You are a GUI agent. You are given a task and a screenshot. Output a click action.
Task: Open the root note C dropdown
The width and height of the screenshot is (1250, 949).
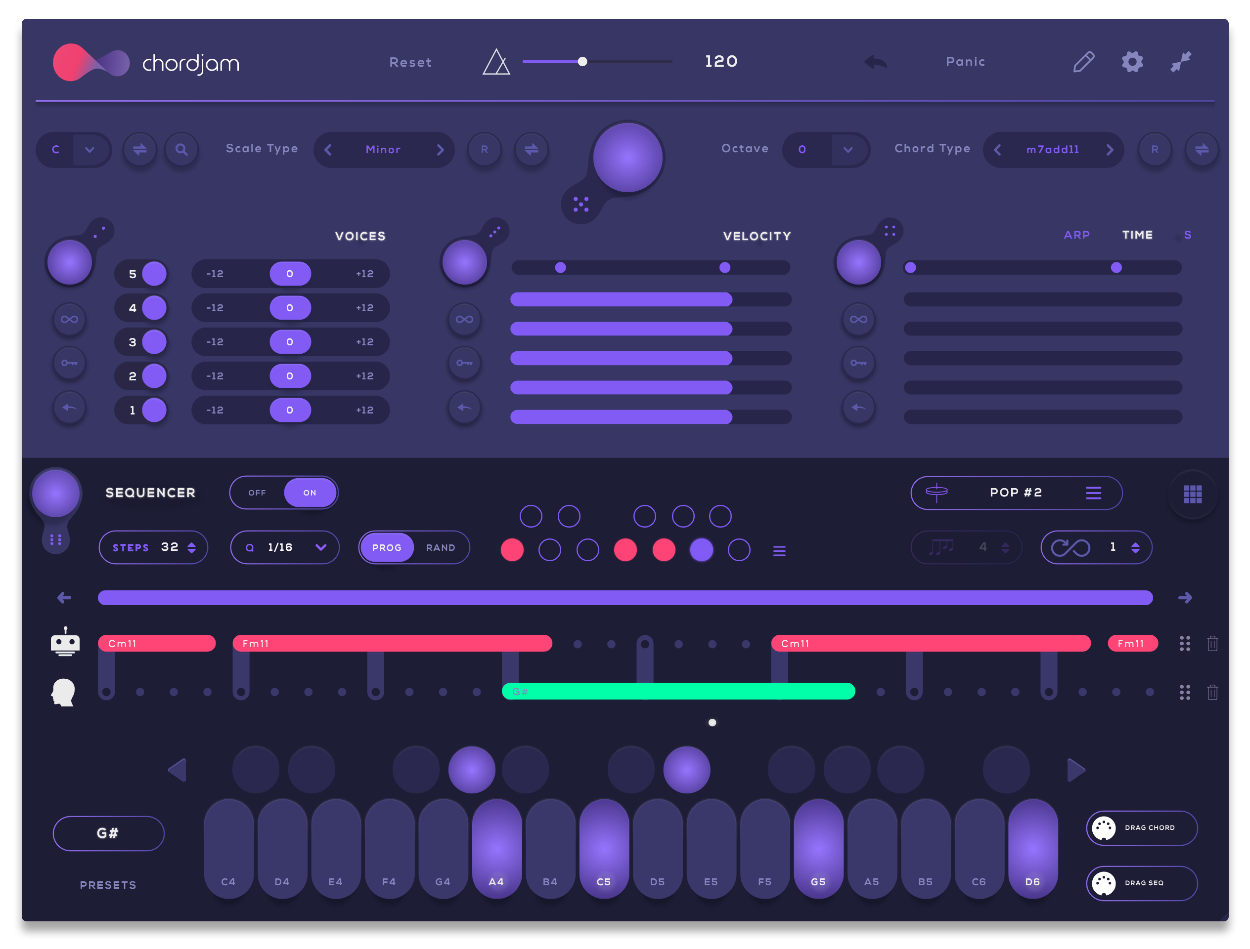click(89, 150)
